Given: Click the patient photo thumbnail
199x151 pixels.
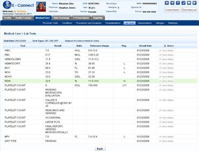Looking at the screenshot, I should pos(41,7).
